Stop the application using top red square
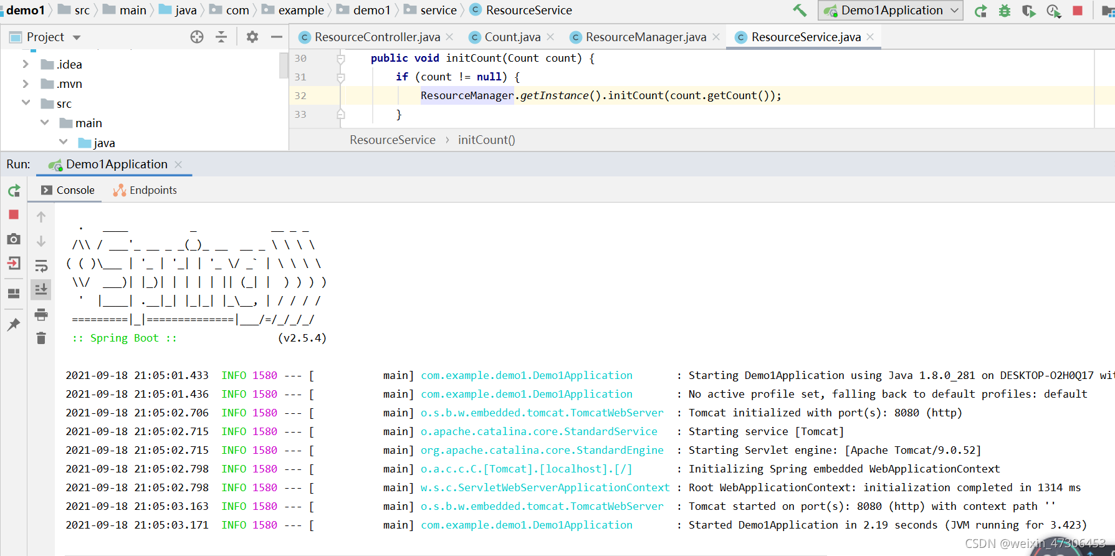 click(1078, 11)
